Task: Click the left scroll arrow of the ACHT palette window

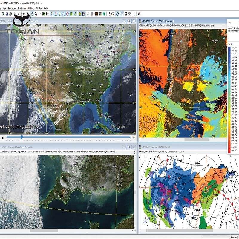Action: (x=140, y=140)
